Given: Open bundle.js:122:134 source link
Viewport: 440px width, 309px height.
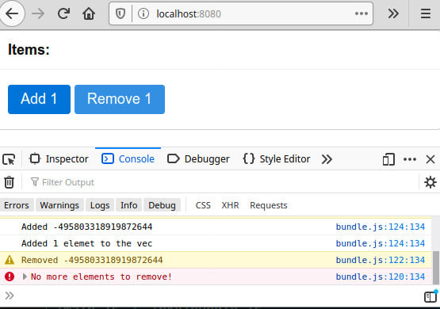Looking at the screenshot, I should click(381, 260).
